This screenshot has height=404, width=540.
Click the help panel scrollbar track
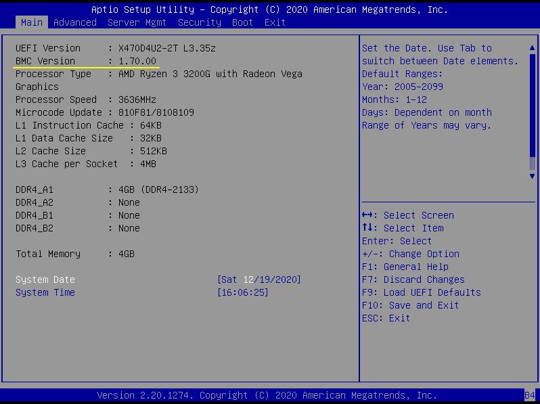532,112
